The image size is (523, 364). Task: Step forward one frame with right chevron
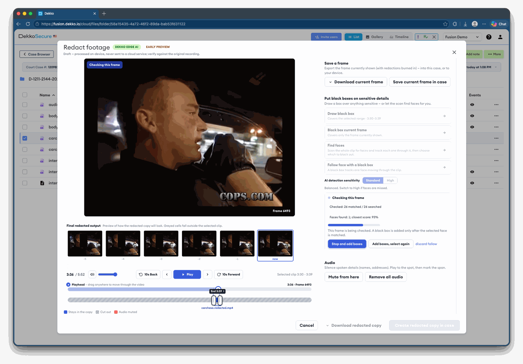207,274
